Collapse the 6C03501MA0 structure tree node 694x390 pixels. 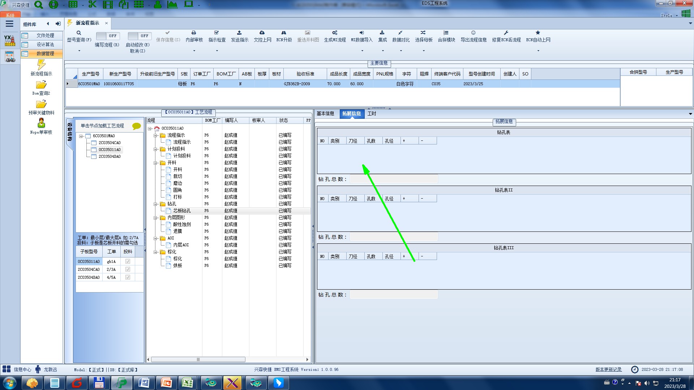click(x=81, y=136)
